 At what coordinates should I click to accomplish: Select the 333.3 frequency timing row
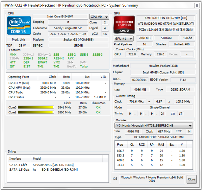154,165
